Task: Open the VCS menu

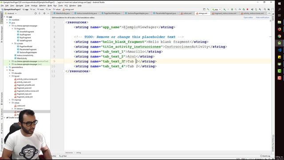Action: (x=66, y=6)
